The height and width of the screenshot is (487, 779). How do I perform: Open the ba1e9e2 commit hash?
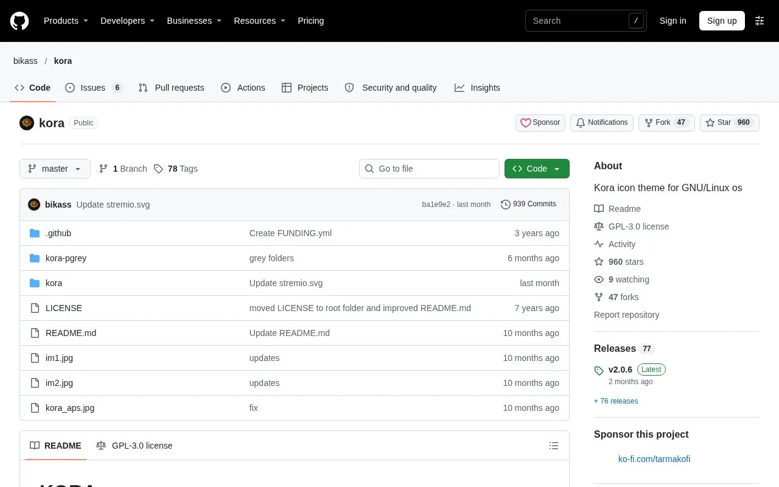(x=436, y=205)
